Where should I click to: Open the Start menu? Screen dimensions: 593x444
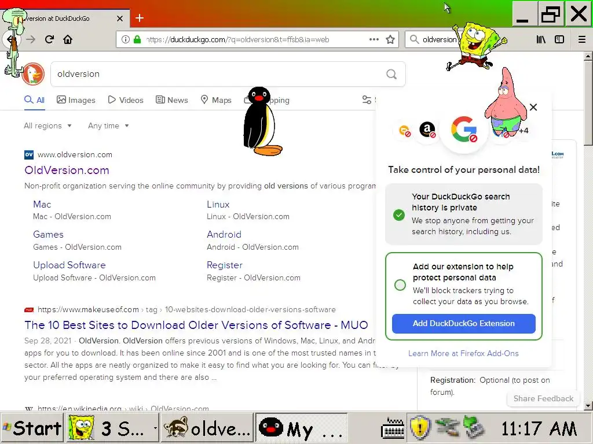click(32, 428)
